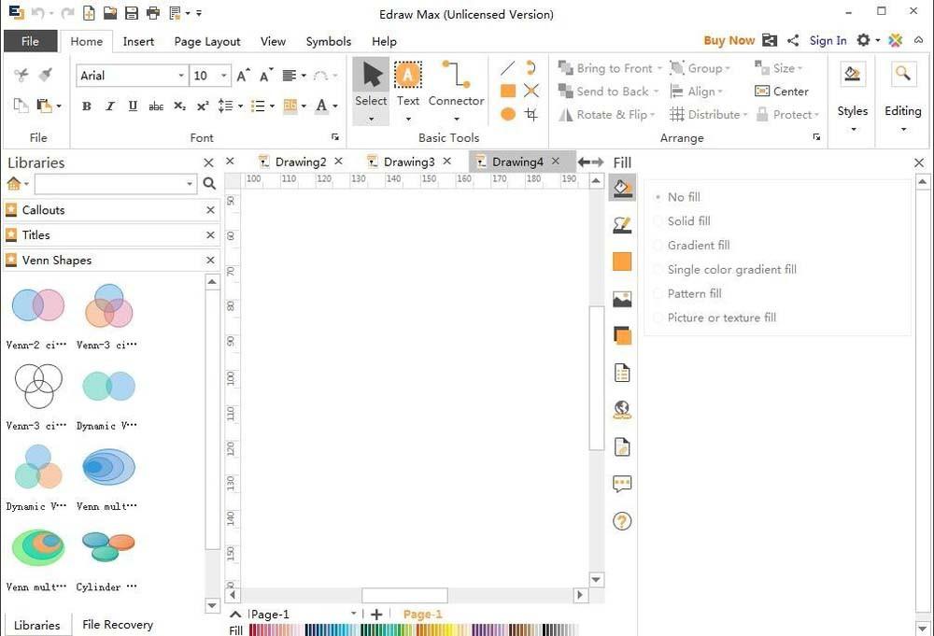The width and height of the screenshot is (934, 636).
Task: Click the Sign In button
Action: coord(828,40)
